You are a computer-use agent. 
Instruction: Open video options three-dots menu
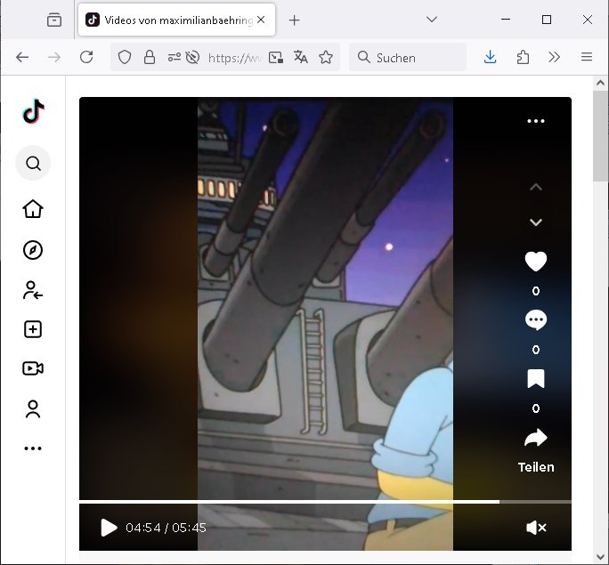[x=536, y=121]
